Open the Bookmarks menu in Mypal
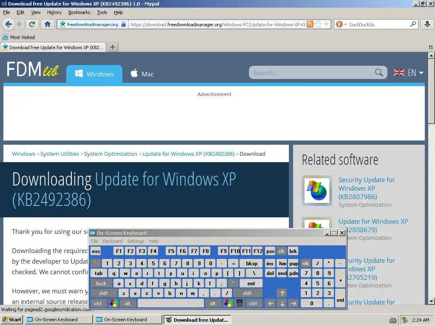 point(79,12)
